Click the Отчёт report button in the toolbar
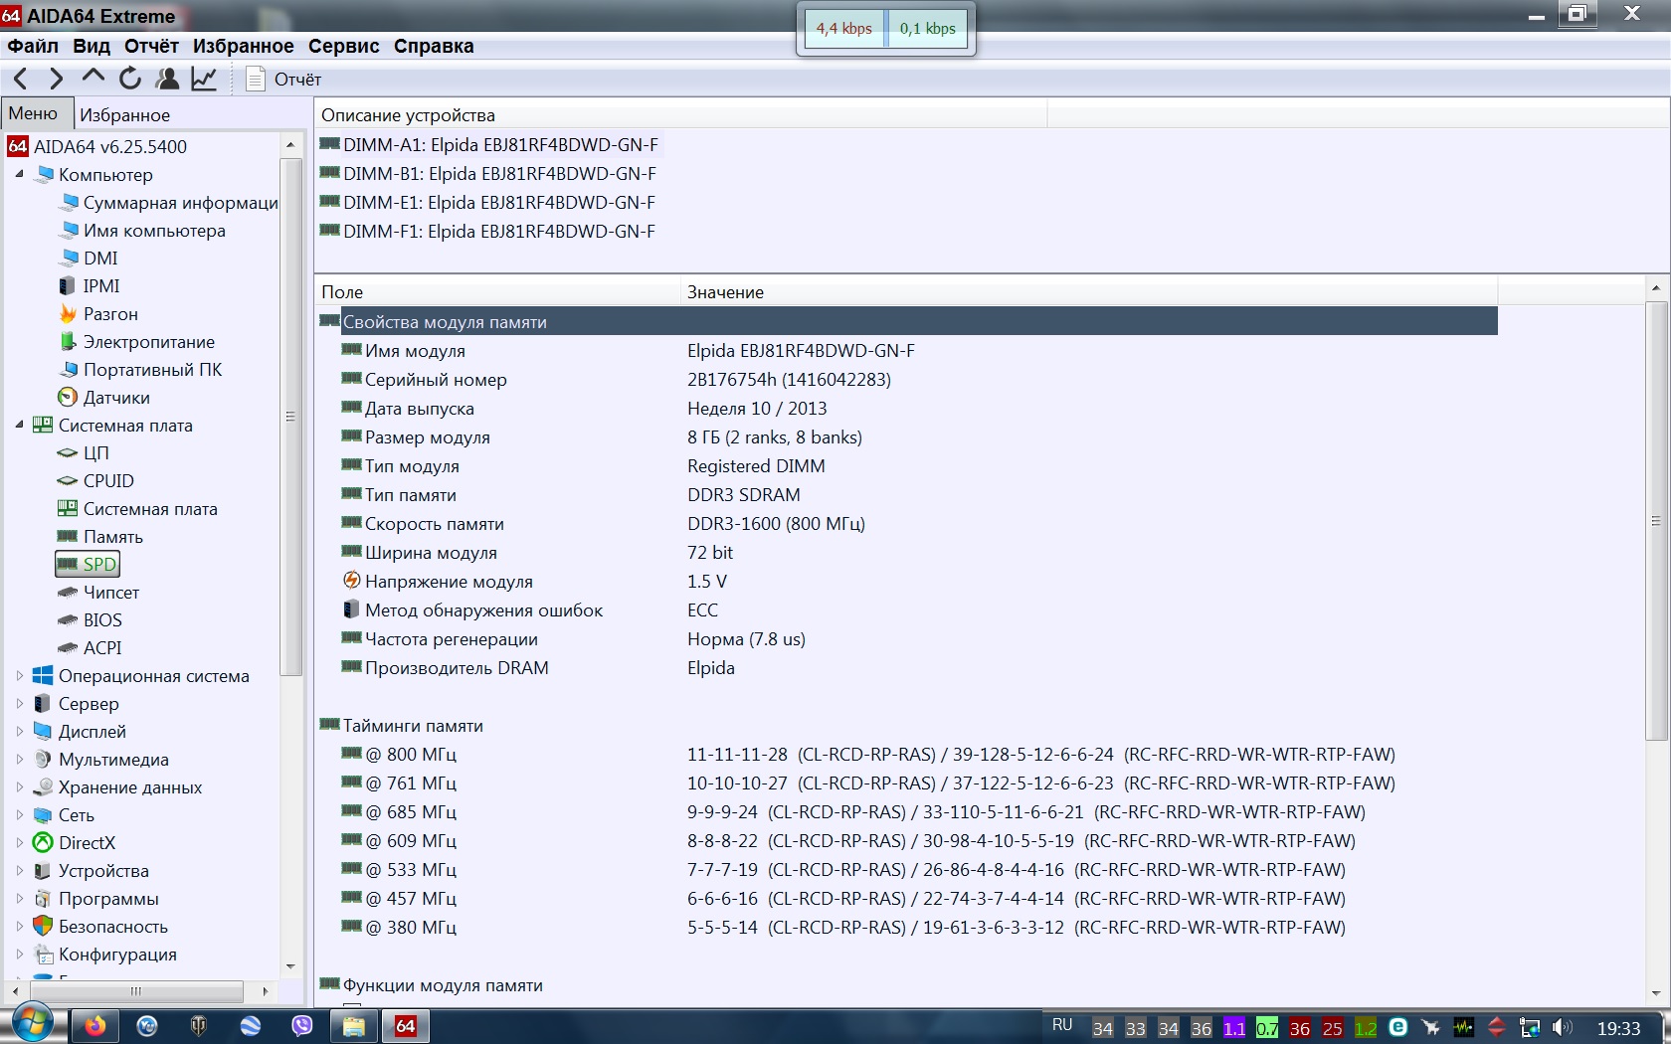Screen dimensions: 1671x1044 [283, 79]
